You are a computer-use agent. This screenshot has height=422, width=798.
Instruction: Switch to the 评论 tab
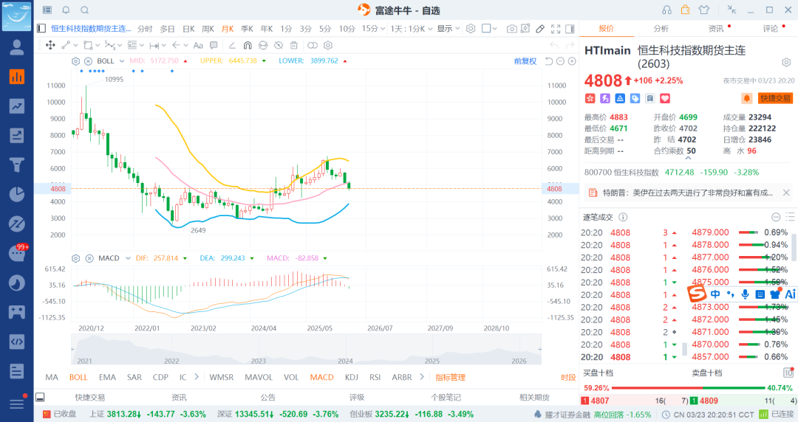point(770,29)
